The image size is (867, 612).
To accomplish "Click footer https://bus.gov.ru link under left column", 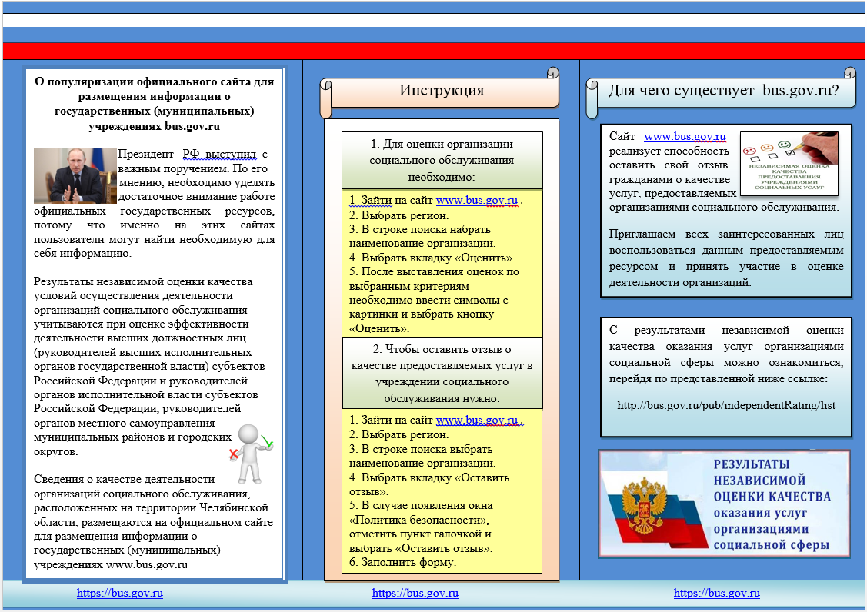I will click(x=120, y=594).
